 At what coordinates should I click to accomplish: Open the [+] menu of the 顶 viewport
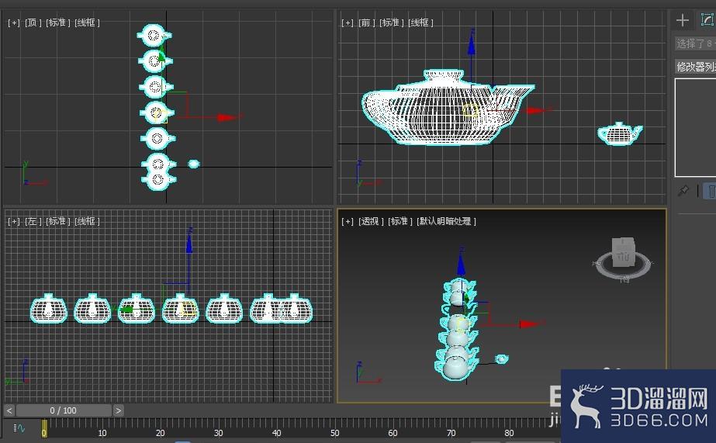[x=14, y=22]
